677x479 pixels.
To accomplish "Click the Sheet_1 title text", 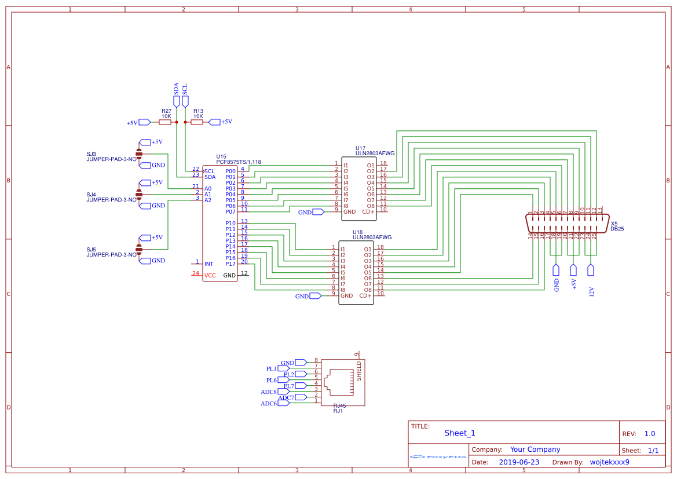I will click(x=458, y=433).
